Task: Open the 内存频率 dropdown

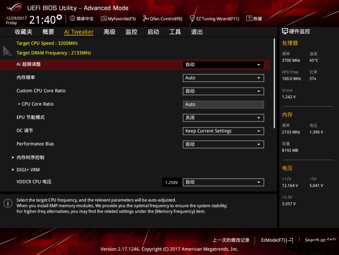Action: tap(223, 78)
